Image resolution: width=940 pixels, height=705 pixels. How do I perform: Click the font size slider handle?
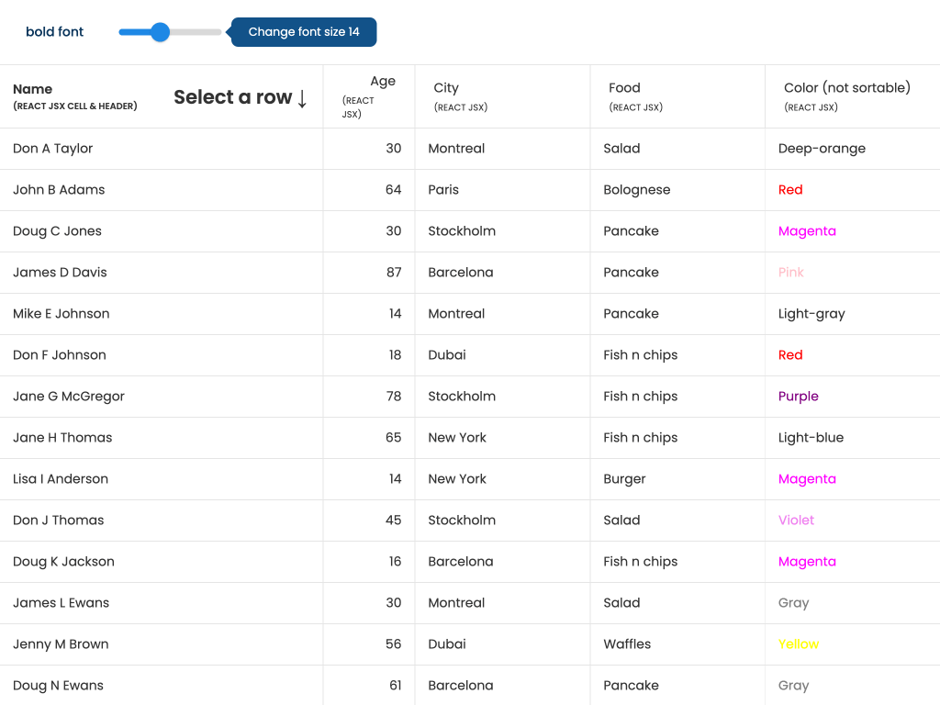pyautogui.click(x=160, y=32)
